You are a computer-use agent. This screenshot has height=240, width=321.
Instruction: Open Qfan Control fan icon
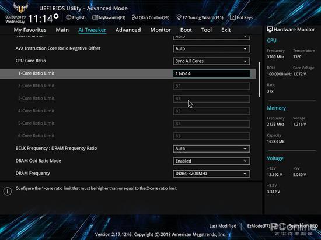click(x=135, y=17)
